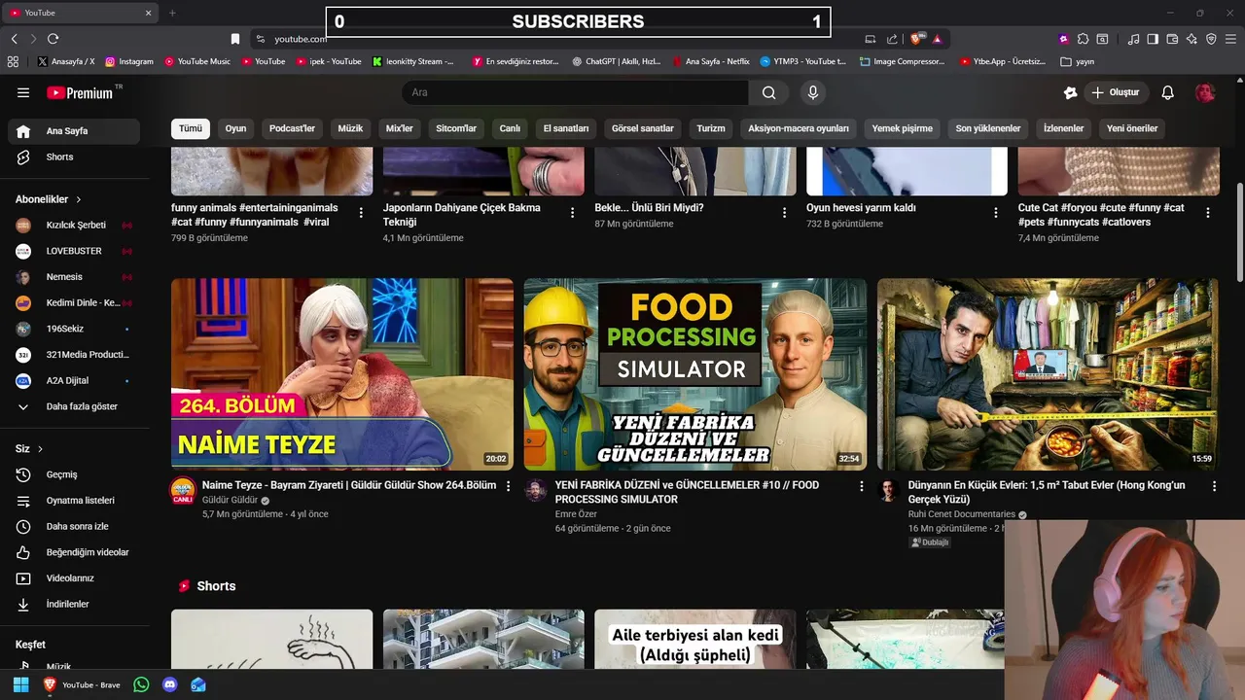Open the Windows Start button
The height and width of the screenshot is (700, 1245).
[20, 684]
